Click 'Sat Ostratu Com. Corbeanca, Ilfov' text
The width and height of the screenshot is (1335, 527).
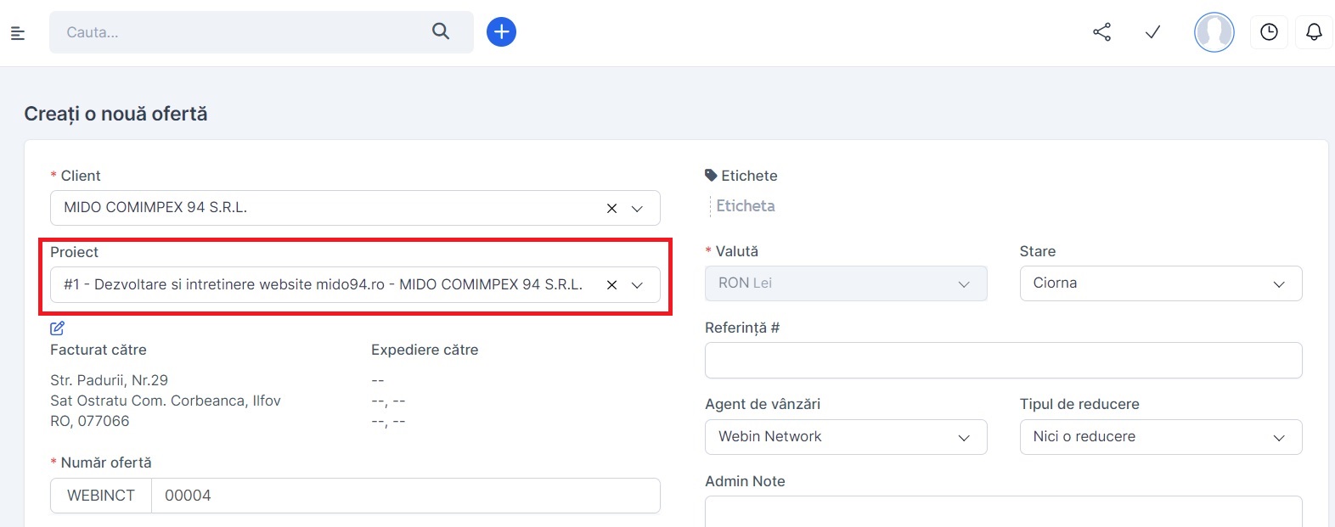pyautogui.click(x=166, y=401)
